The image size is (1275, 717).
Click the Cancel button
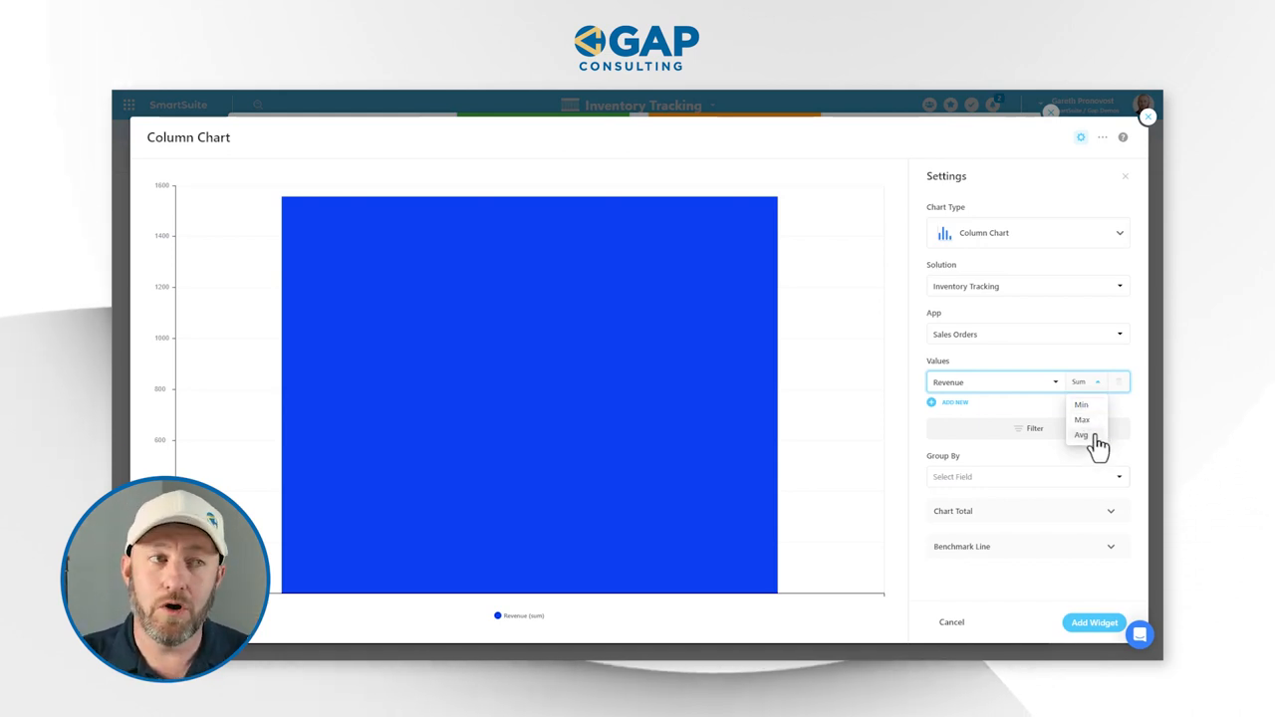tap(951, 622)
